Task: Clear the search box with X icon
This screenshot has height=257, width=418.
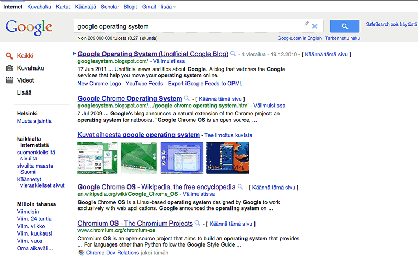Action: click(x=315, y=26)
